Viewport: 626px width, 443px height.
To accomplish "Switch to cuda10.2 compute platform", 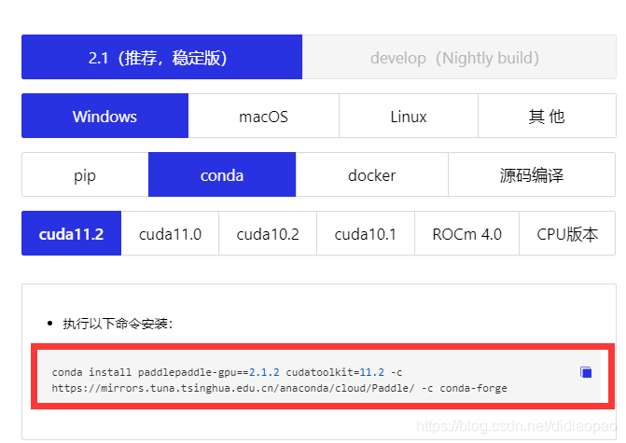I will coord(268,234).
